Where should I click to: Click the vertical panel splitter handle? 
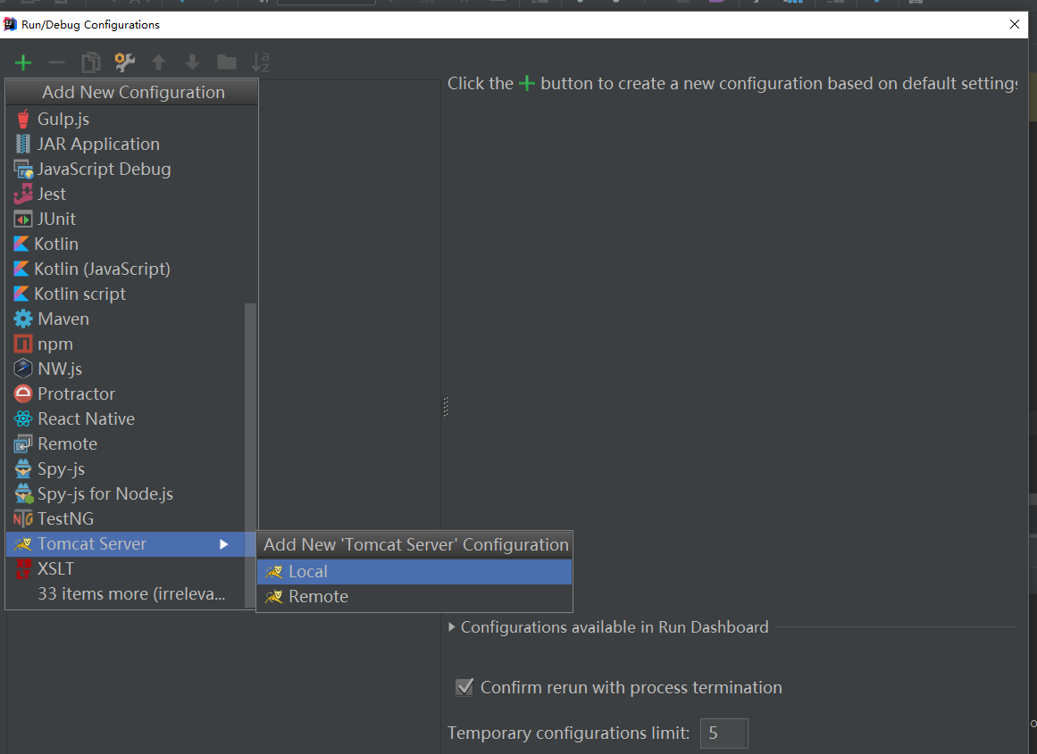coord(446,406)
